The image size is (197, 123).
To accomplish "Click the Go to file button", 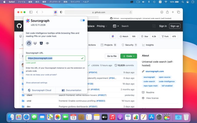I will click(x=112, y=56).
